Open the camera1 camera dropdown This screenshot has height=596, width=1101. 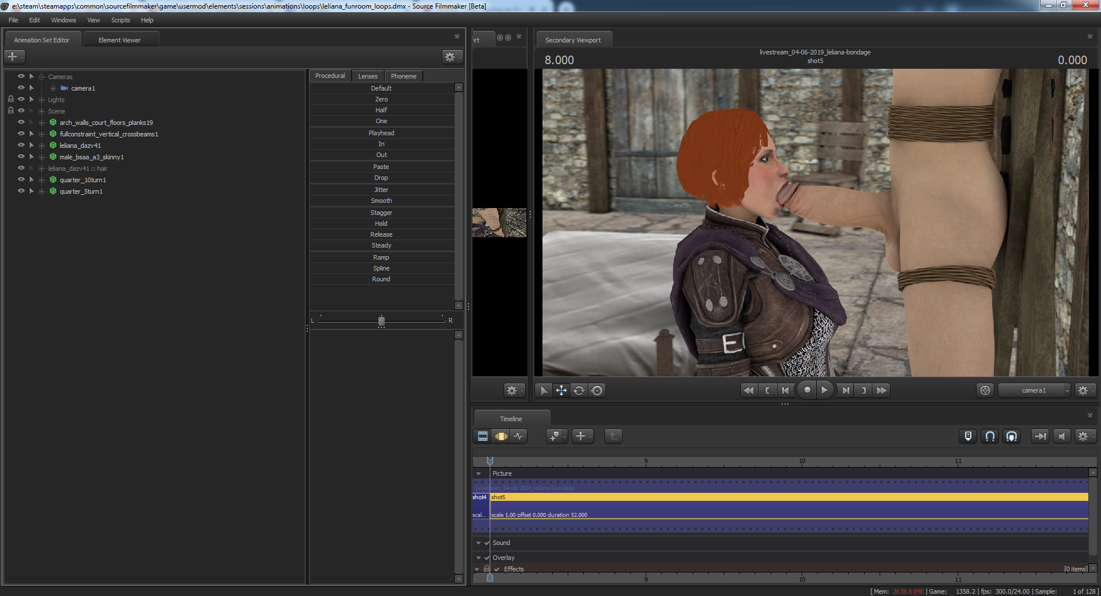[1034, 390]
